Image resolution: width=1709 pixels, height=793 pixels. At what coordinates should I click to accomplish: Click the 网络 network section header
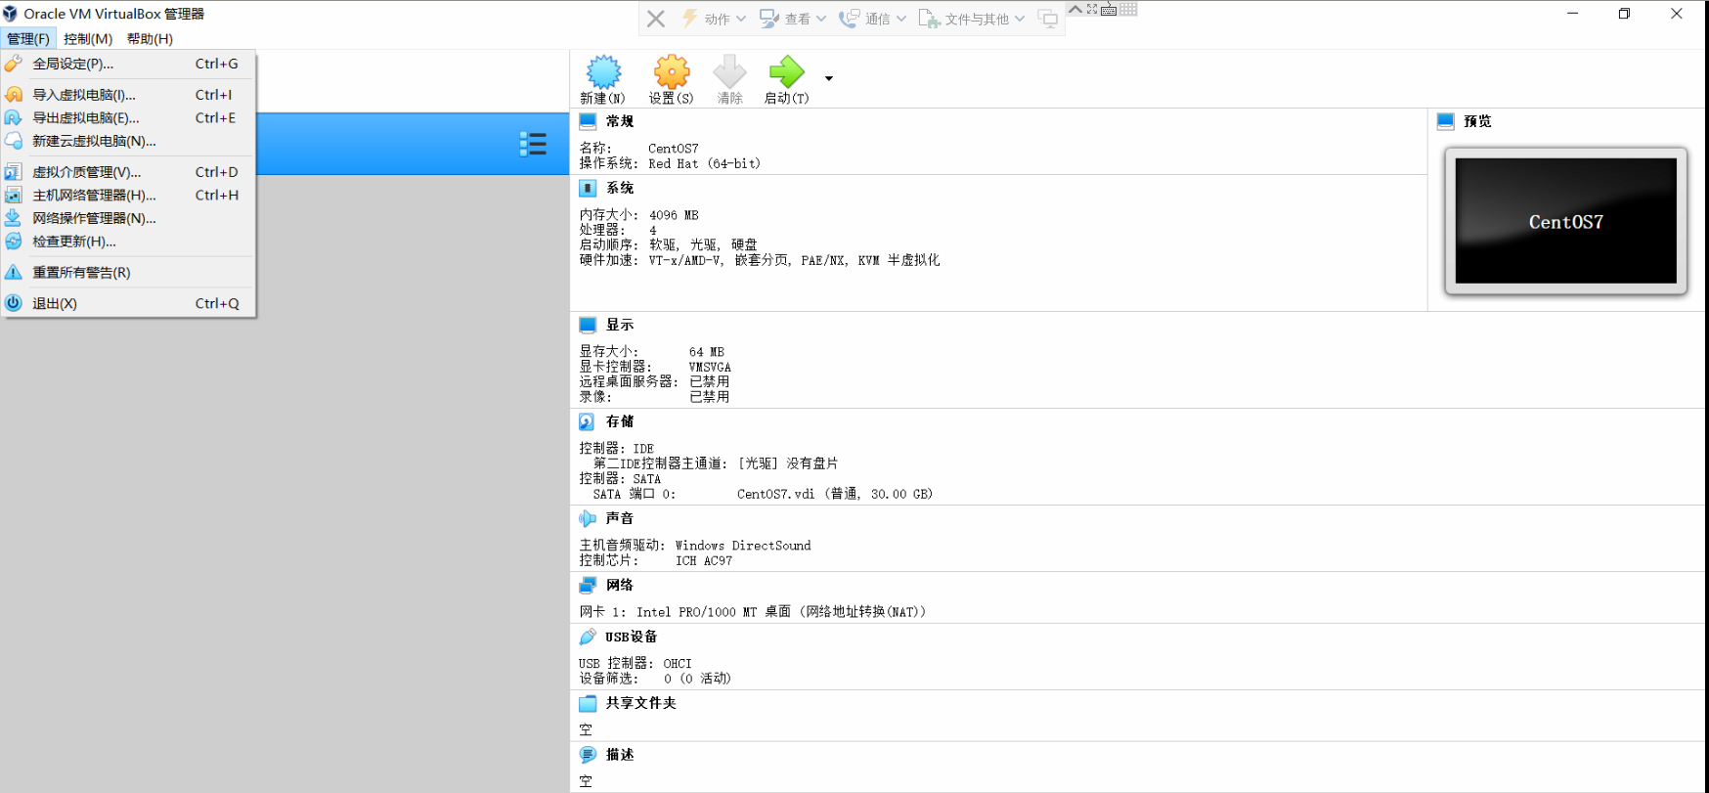click(x=620, y=585)
